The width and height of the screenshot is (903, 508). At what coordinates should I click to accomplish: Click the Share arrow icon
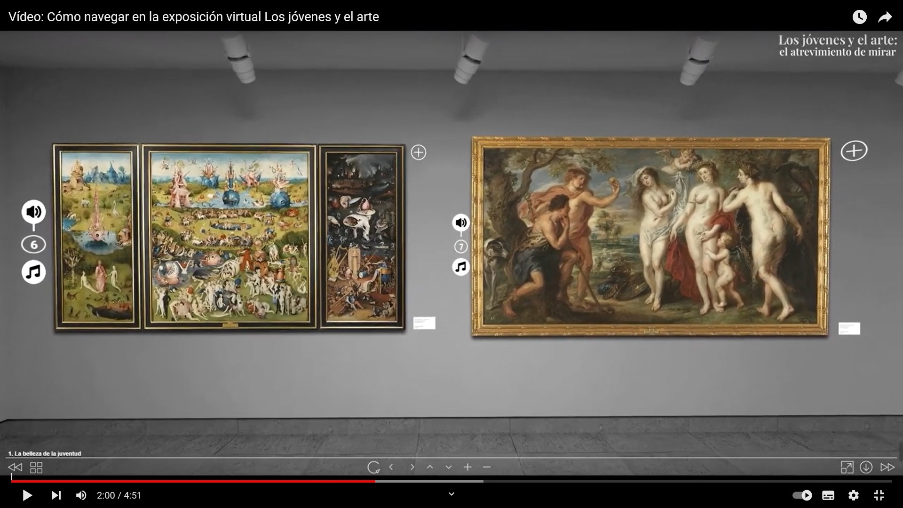[x=885, y=17]
